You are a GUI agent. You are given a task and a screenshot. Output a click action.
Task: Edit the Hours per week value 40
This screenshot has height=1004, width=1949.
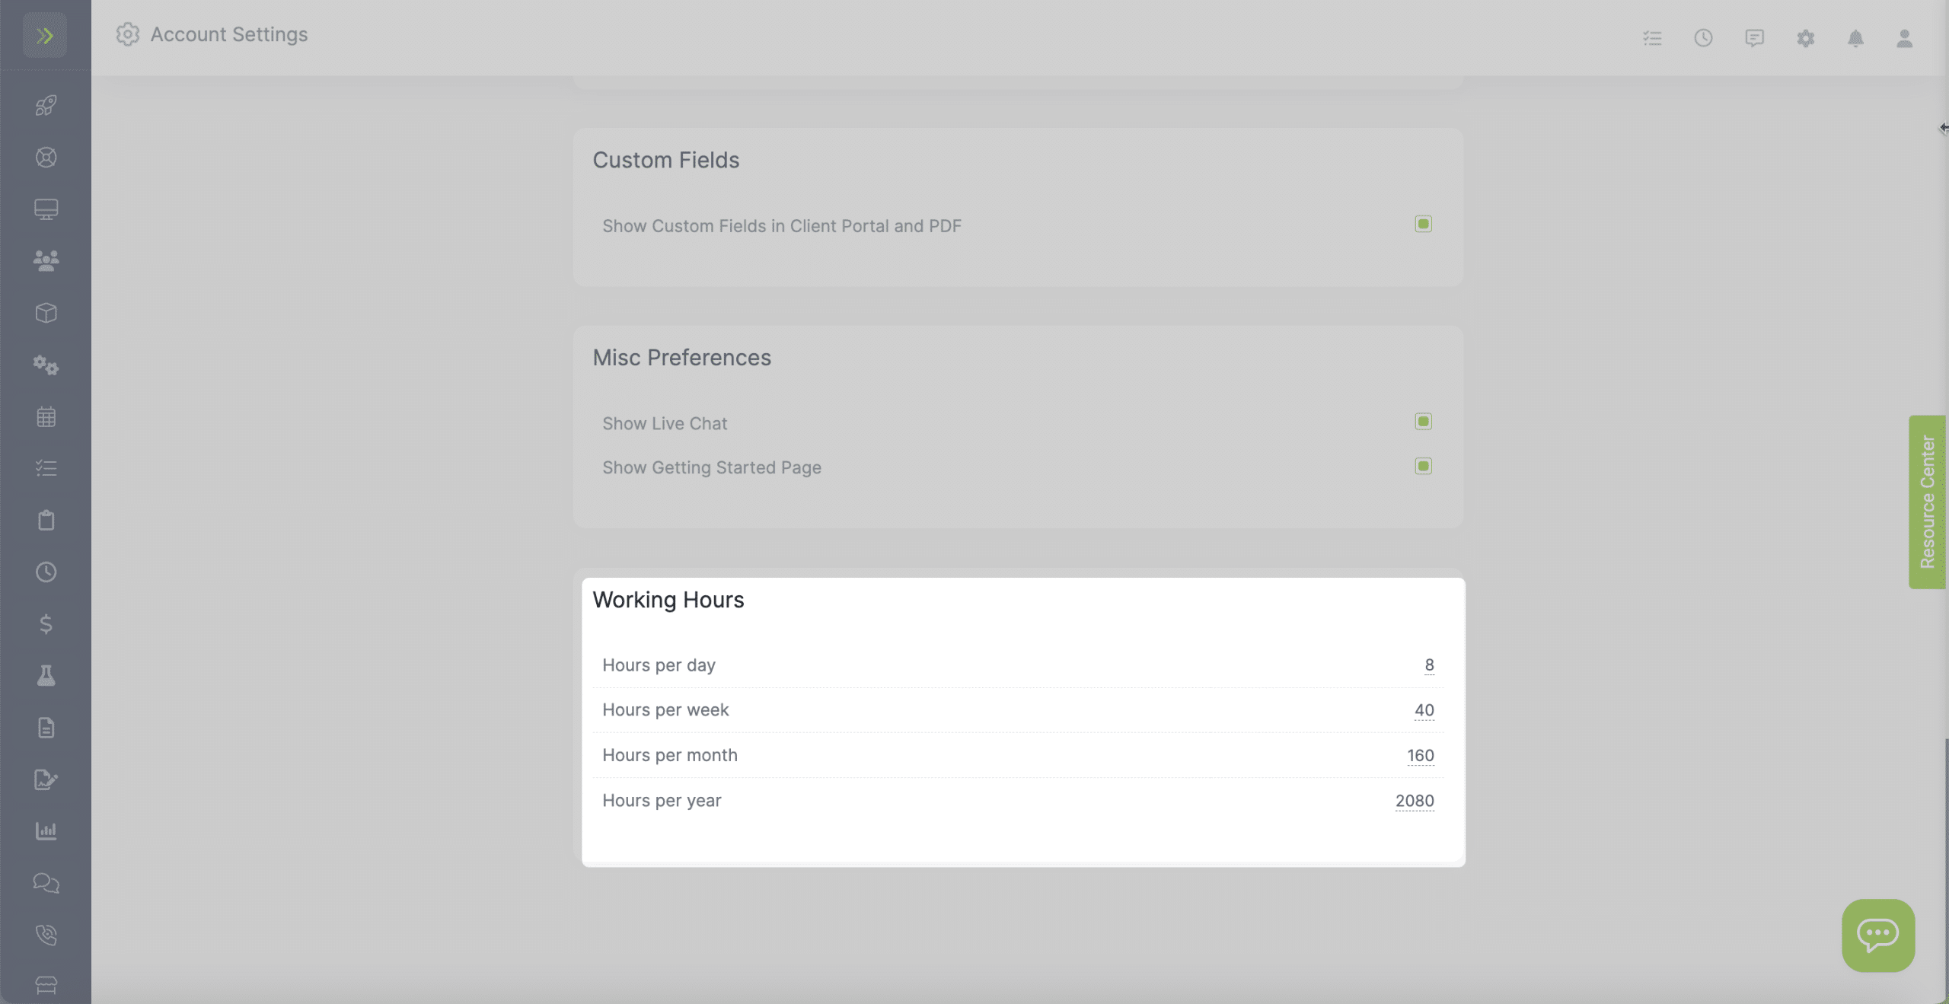1424,710
